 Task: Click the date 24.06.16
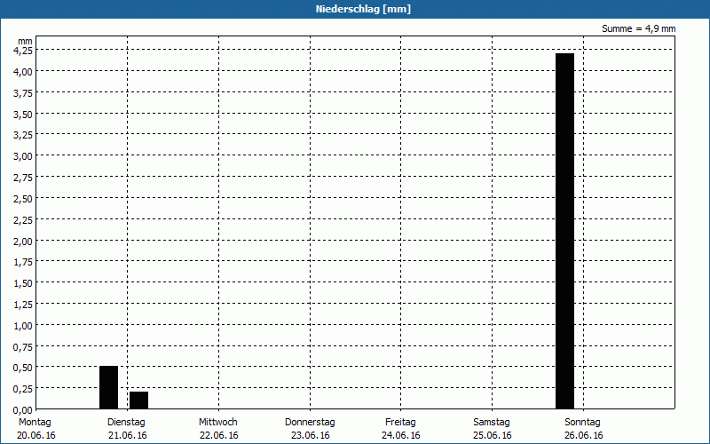coord(401,435)
